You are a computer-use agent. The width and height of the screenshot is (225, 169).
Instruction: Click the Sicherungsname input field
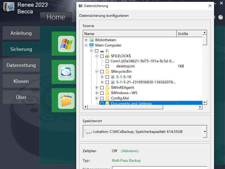(159, 168)
